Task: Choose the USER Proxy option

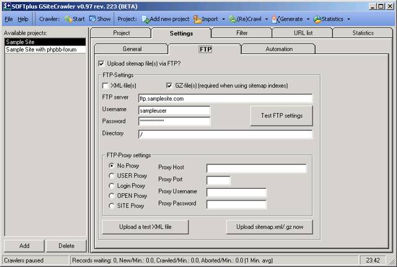Action: click(112, 176)
